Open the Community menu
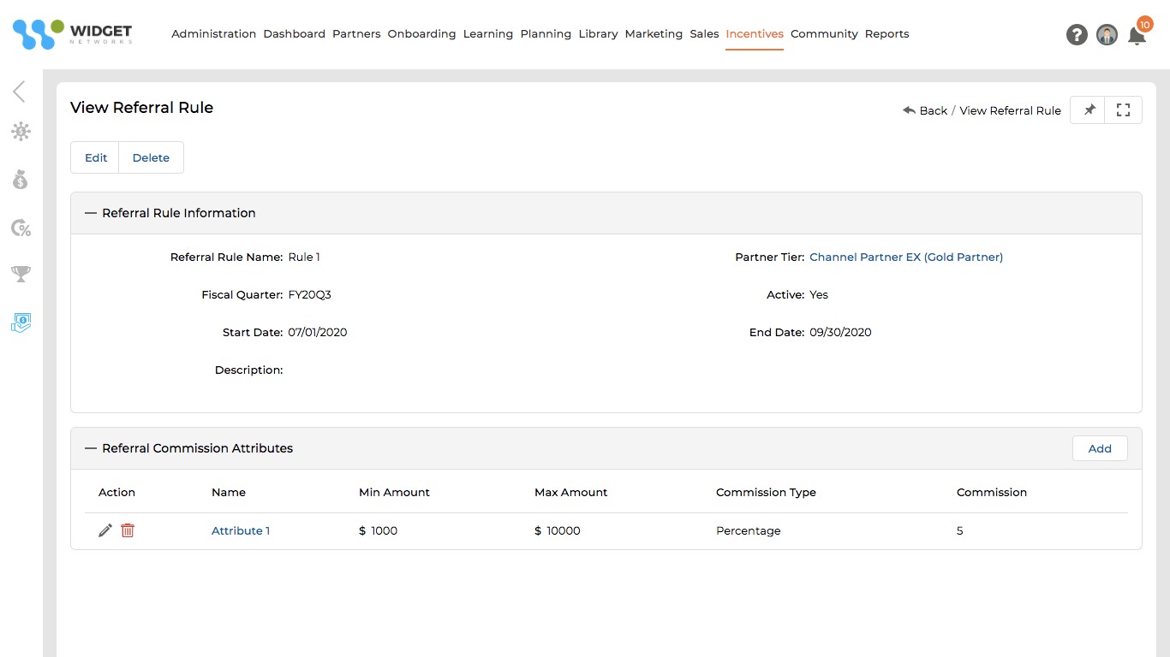The width and height of the screenshot is (1170, 657). [x=824, y=34]
